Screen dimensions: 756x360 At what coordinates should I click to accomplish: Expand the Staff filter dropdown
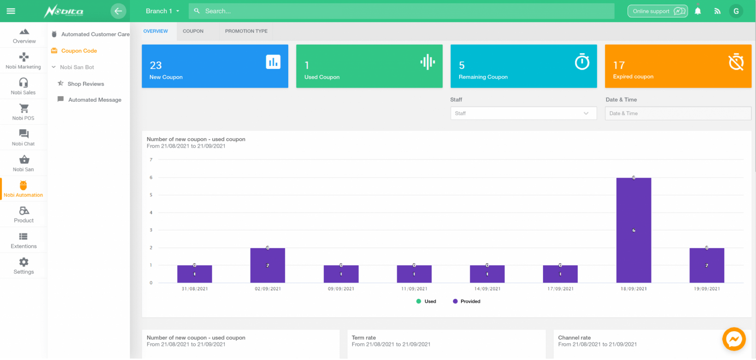pos(523,113)
